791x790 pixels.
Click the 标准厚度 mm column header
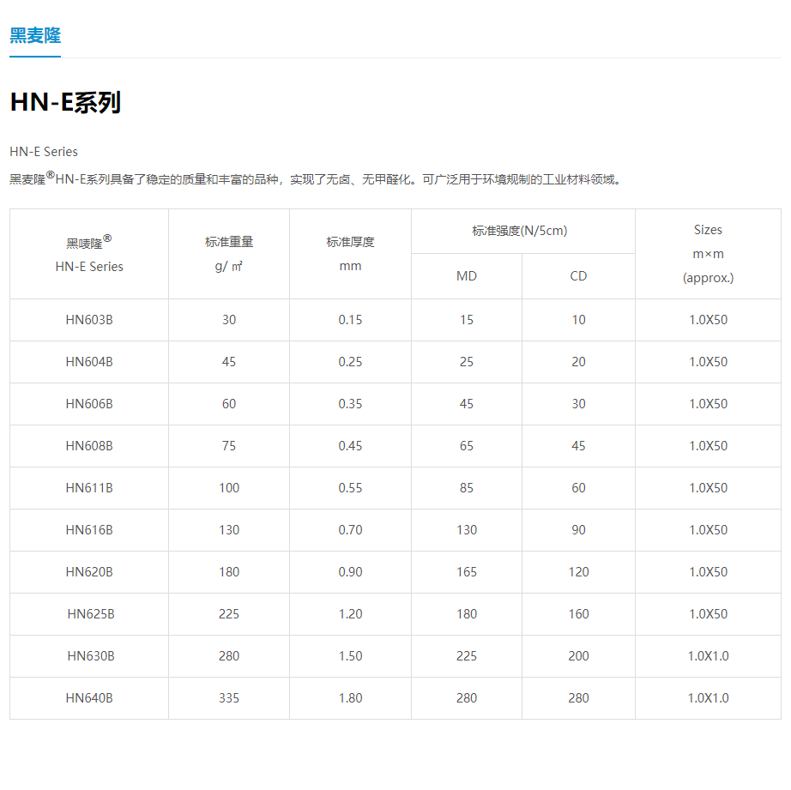(x=351, y=254)
